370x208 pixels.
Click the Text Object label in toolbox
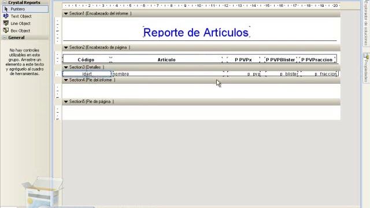click(21, 16)
